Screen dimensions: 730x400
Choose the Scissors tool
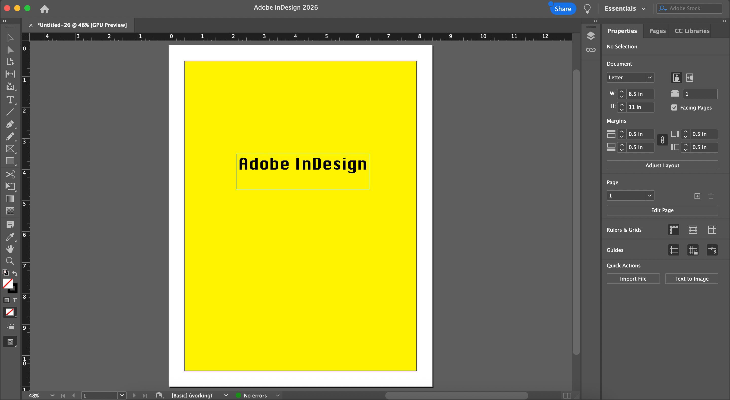click(x=10, y=174)
